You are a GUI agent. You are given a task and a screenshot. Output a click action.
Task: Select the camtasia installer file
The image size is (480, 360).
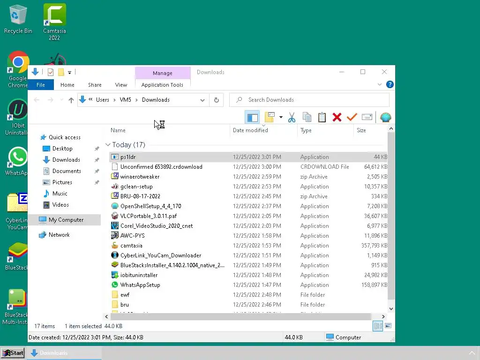[x=248, y=246]
